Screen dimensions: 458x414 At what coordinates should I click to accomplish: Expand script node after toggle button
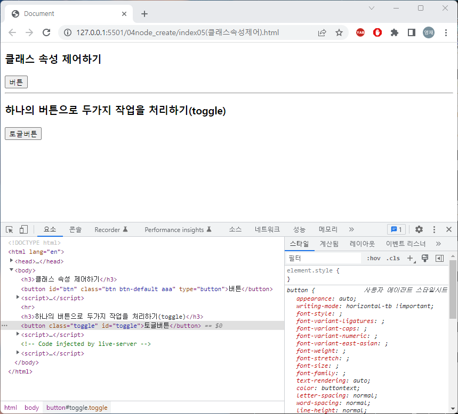click(x=18, y=334)
